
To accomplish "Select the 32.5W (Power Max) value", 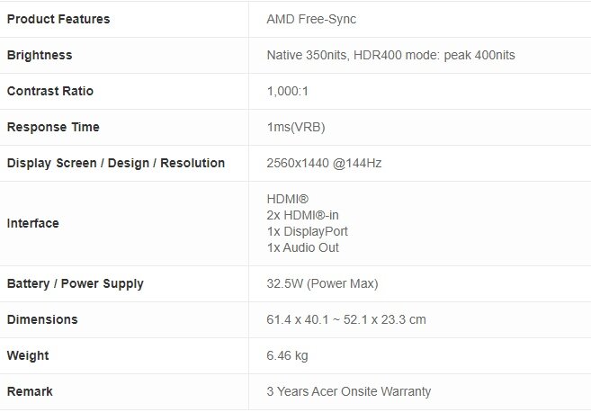I will 323,283.
